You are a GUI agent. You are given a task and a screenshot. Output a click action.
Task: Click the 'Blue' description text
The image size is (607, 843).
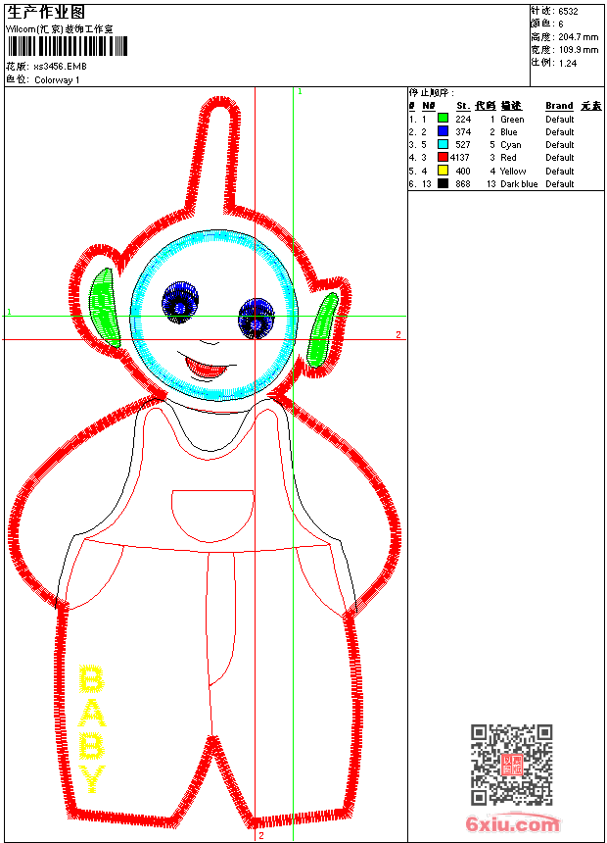[509, 131]
